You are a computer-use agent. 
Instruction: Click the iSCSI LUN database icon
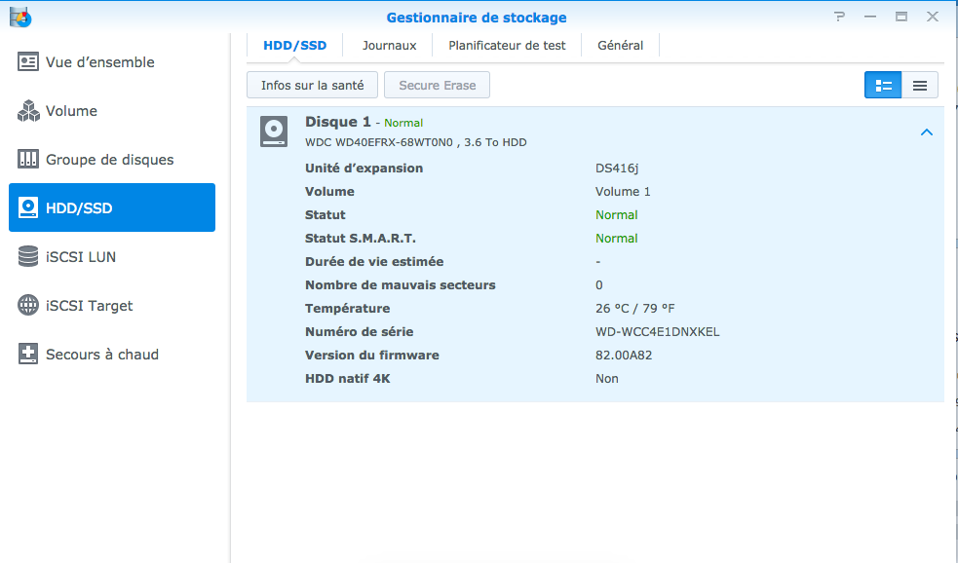click(x=28, y=256)
